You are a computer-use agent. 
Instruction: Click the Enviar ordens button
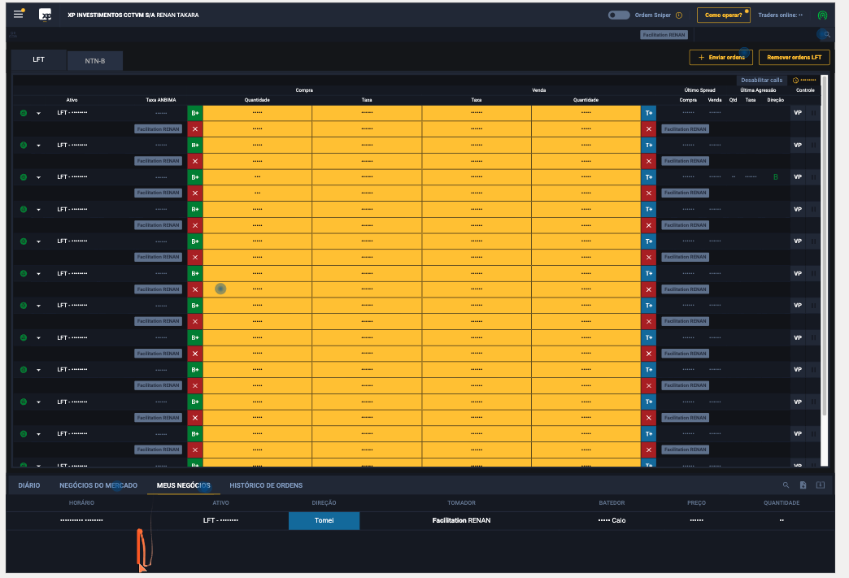[721, 58]
